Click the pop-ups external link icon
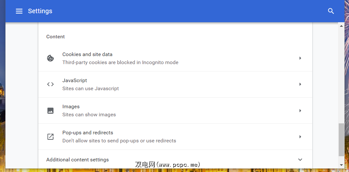 [x=50, y=137]
